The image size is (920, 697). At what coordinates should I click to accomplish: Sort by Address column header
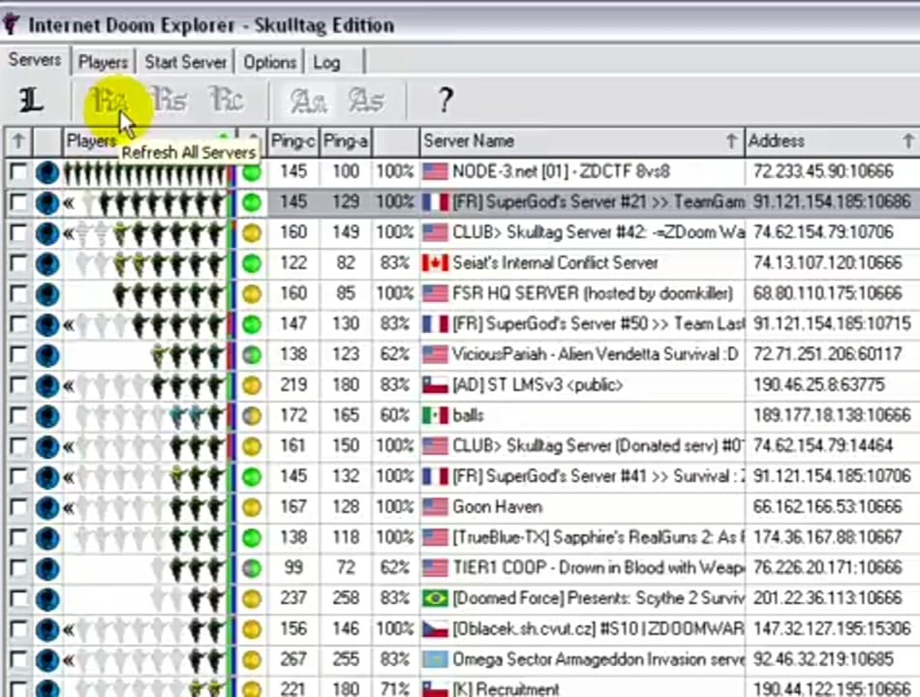coord(833,141)
